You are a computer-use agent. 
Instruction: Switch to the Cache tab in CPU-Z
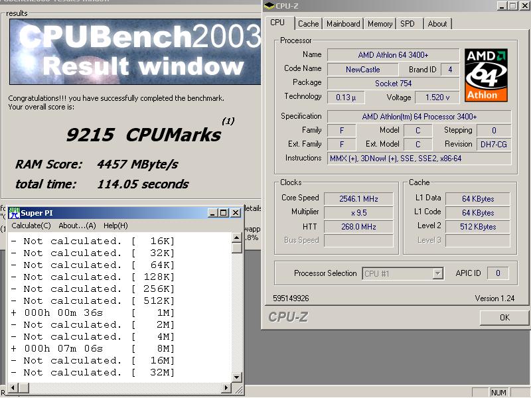(308, 24)
